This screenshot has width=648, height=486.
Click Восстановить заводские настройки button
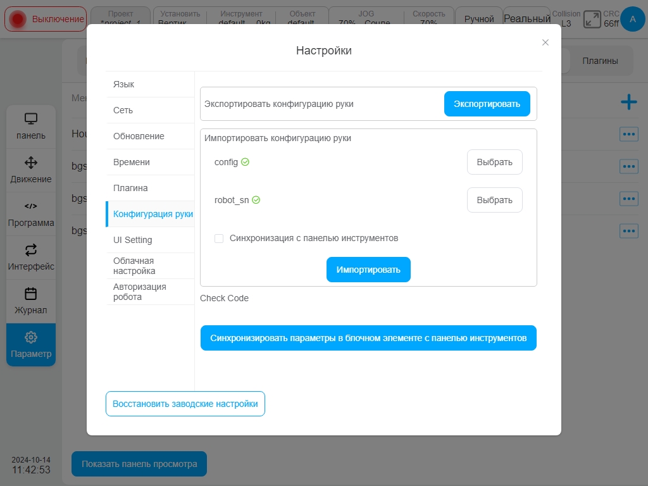[185, 404]
